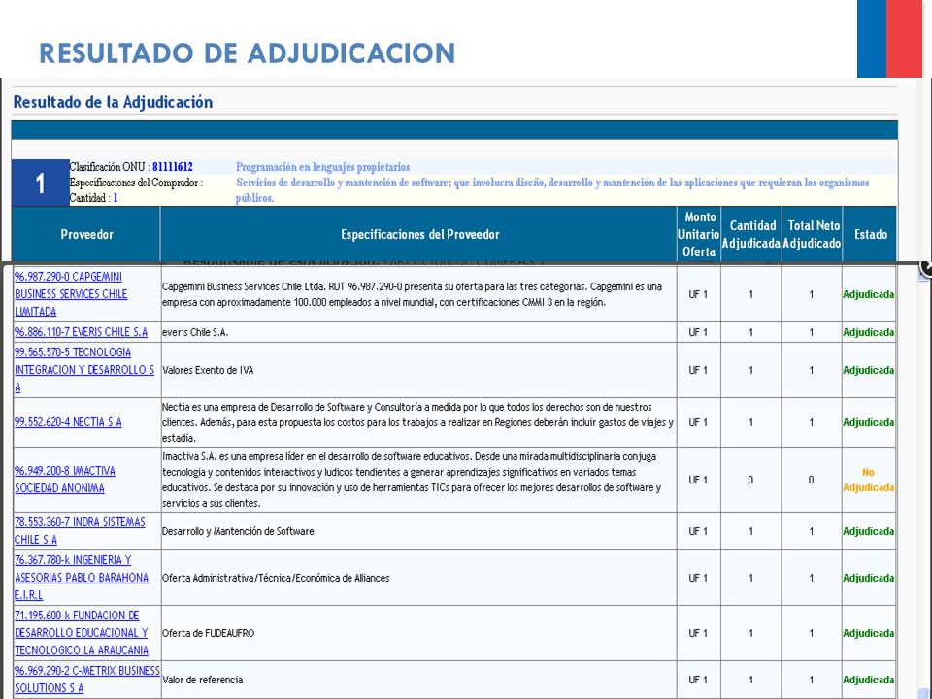Select the Imactiva description paragraph
This screenshot has height=699, width=932.
tap(412, 480)
